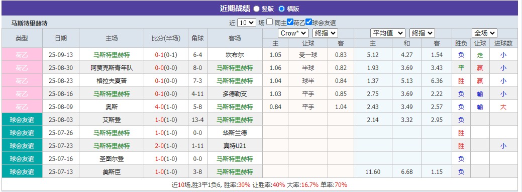522x192 pixels.
Task: Click the 马斯特里赫特 team title above the table
Action: [29, 23]
